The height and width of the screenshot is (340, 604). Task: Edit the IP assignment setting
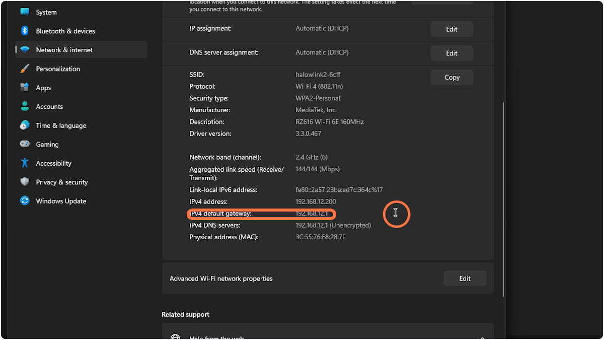(x=451, y=29)
